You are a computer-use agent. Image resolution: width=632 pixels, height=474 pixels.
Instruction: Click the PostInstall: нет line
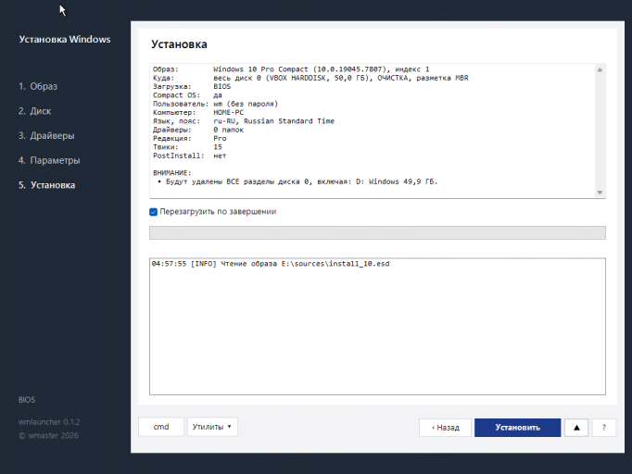[189, 156]
